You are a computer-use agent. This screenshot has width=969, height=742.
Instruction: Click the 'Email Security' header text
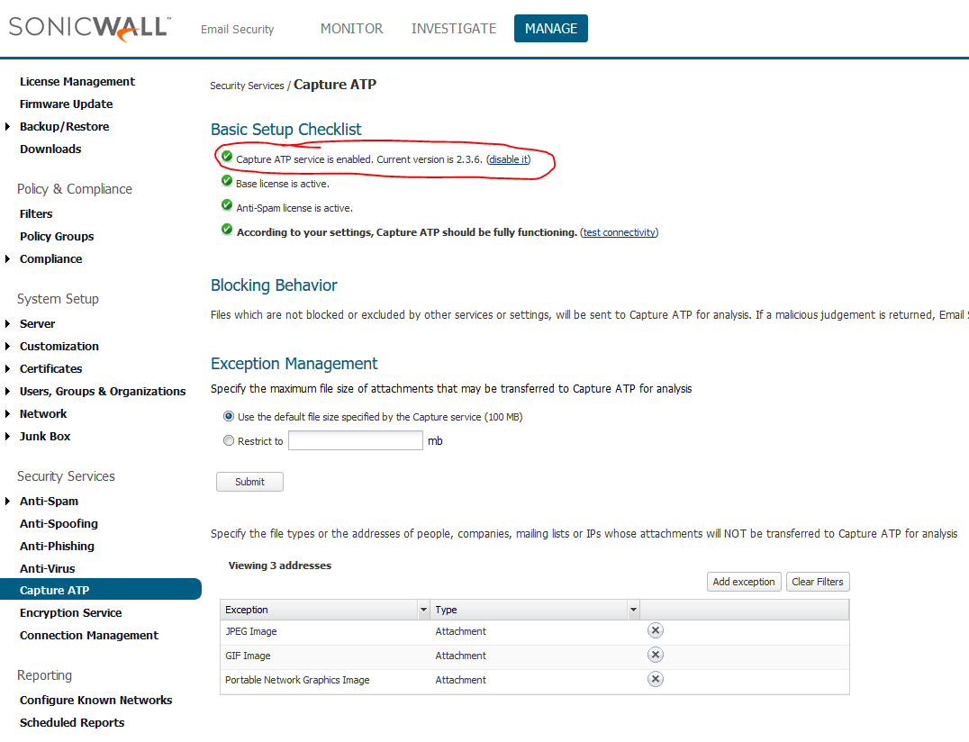tap(238, 29)
